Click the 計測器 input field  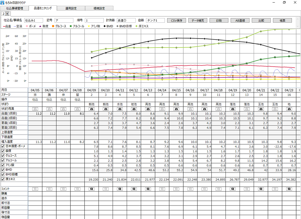126,20
